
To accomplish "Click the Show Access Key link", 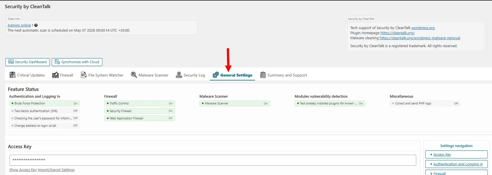I will click(x=23, y=170).
